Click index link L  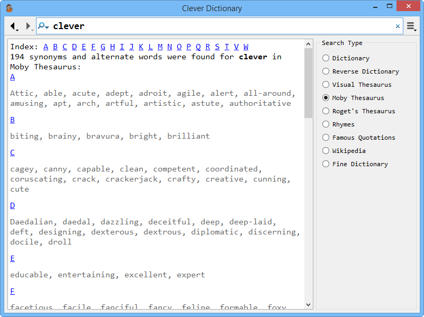point(150,47)
